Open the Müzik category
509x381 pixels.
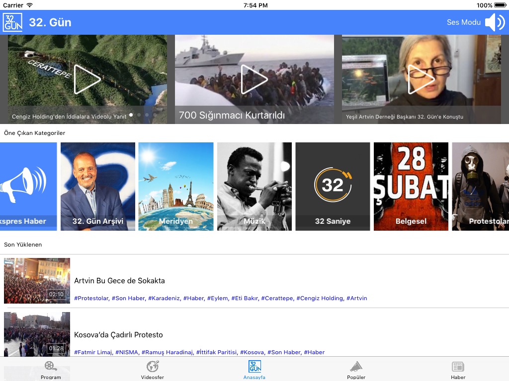[254, 187]
